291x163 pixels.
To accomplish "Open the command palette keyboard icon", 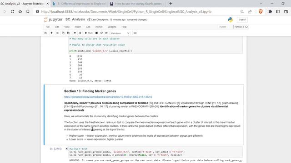I will [x=135, y=33].
